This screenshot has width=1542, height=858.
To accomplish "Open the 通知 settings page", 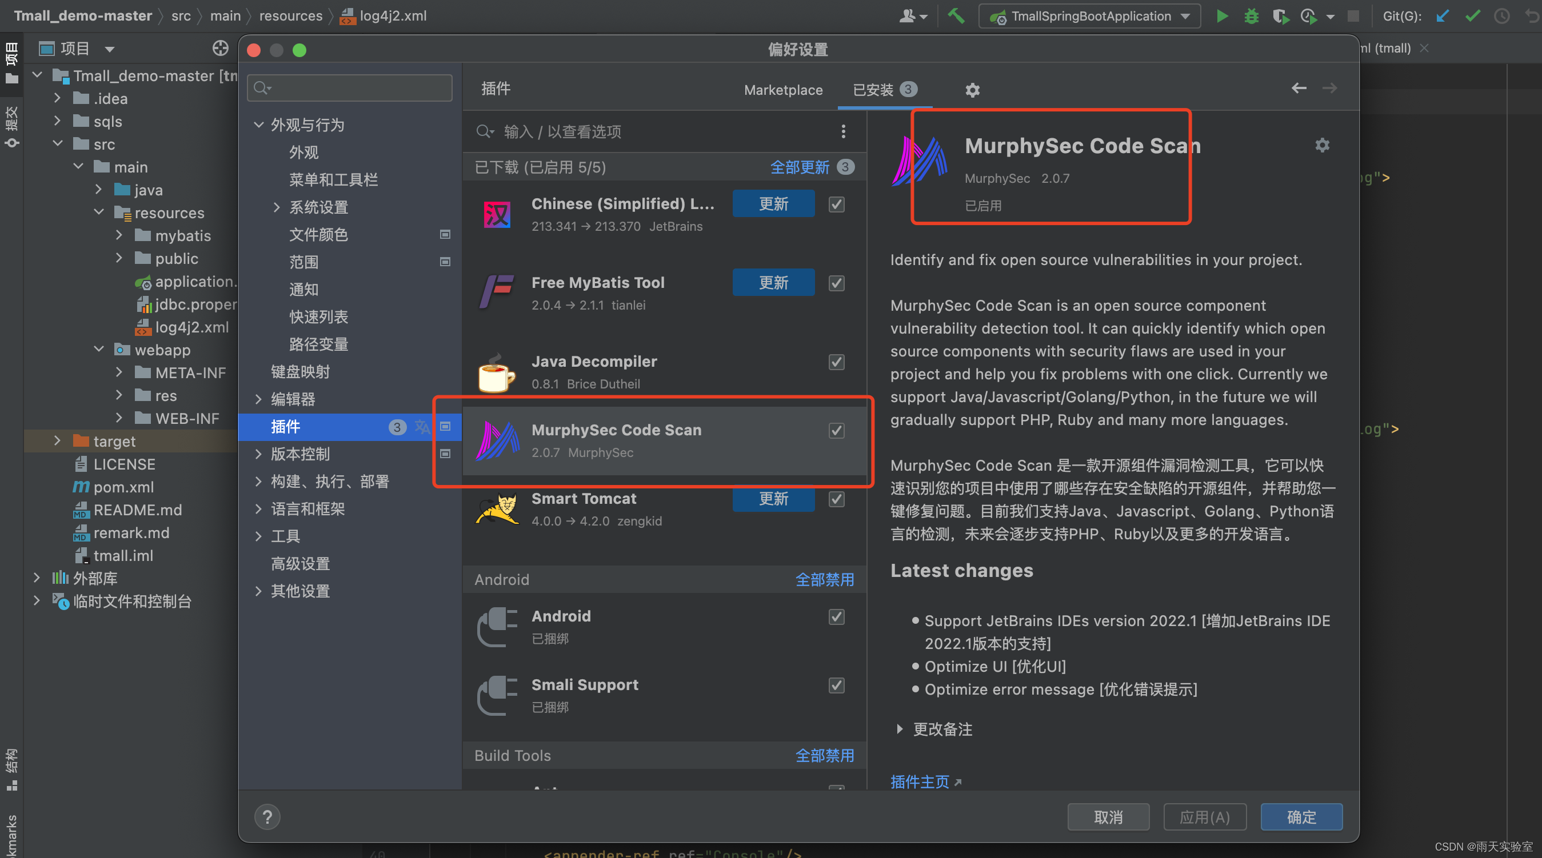I will 303,290.
